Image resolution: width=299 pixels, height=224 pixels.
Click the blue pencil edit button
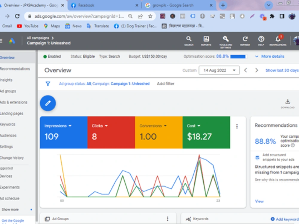coord(48,103)
